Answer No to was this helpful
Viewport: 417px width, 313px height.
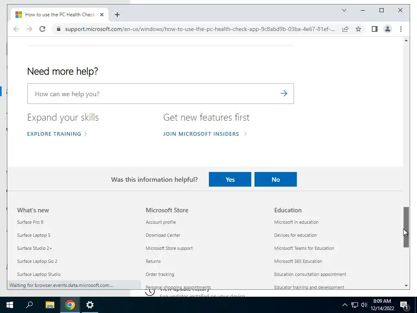pyautogui.click(x=276, y=179)
